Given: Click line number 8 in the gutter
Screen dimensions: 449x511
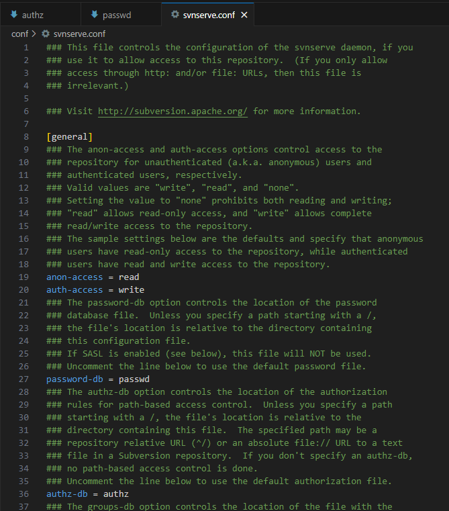Looking at the screenshot, I should (26, 137).
